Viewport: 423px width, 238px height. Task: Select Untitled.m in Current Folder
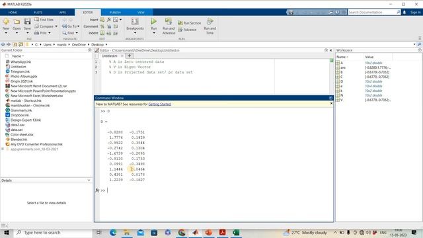18,67
